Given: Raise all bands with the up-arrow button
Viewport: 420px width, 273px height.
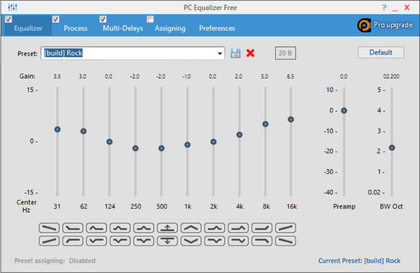Looking at the screenshot, I should tap(167, 228).
